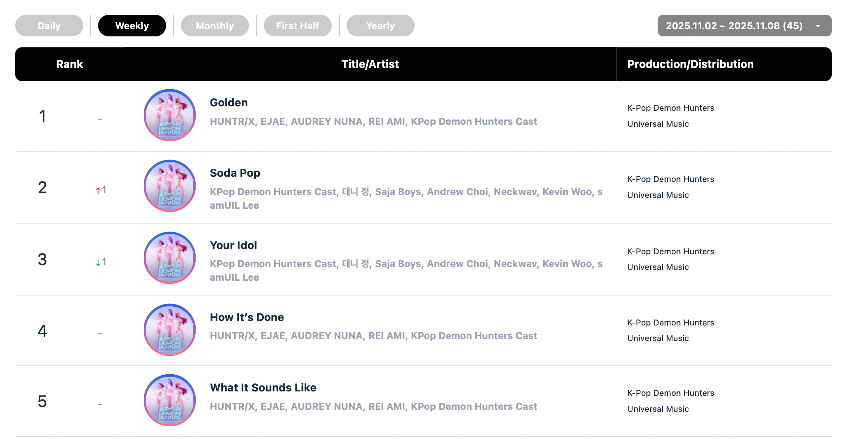Screen dimensions: 849x441
Task: Show the Yearly chart tab
Action: pos(381,26)
